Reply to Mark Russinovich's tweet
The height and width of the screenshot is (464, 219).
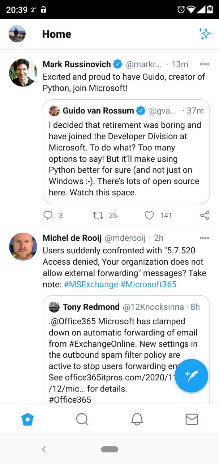(x=48, y=215)
